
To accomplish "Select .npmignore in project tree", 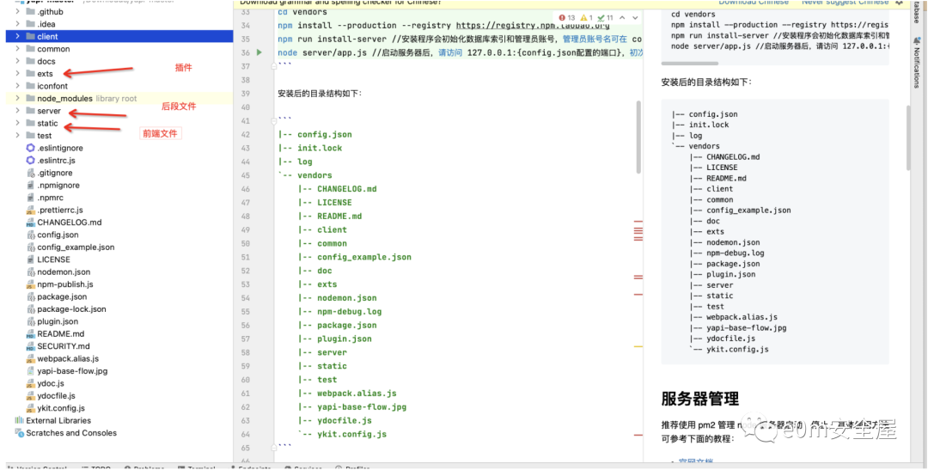I will click(58, 186).
